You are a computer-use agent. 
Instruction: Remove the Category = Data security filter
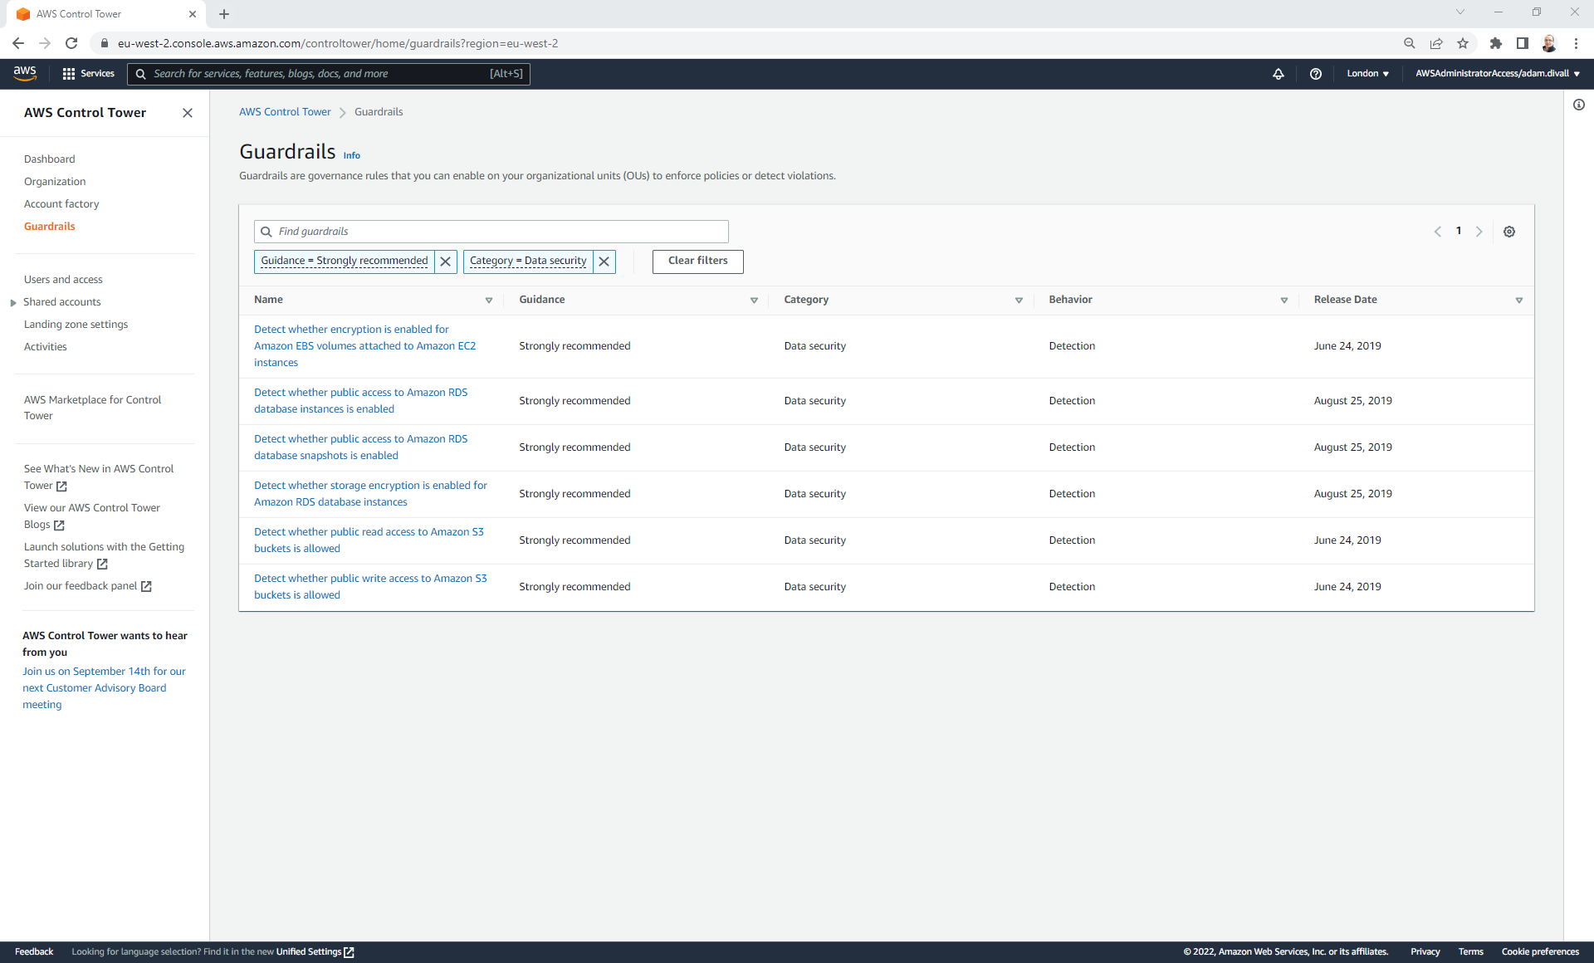(604, 262)
